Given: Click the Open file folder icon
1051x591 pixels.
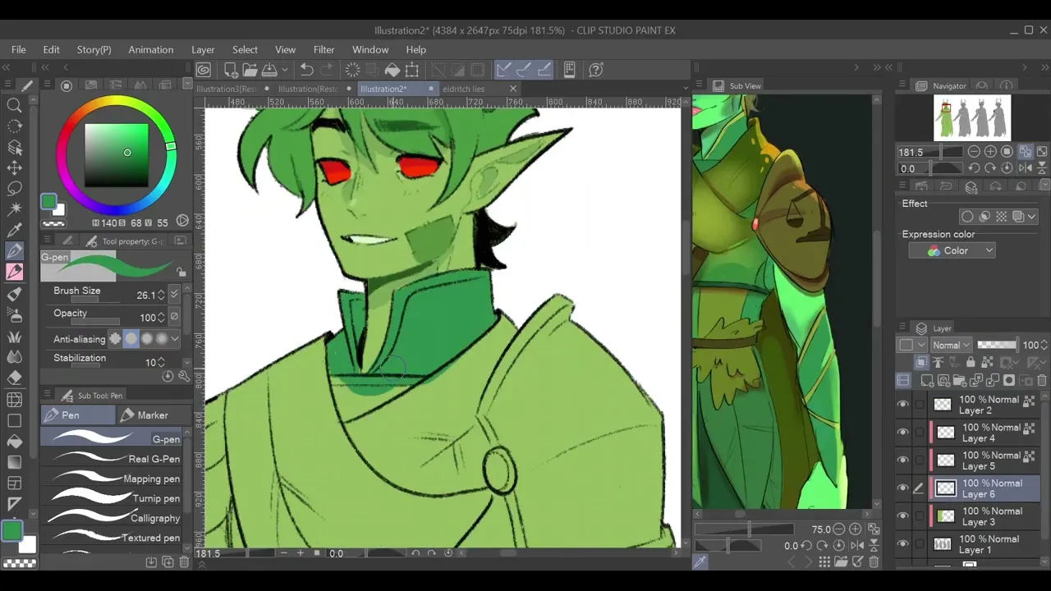Looking at the screenshot, I should (x=250, y=70).
